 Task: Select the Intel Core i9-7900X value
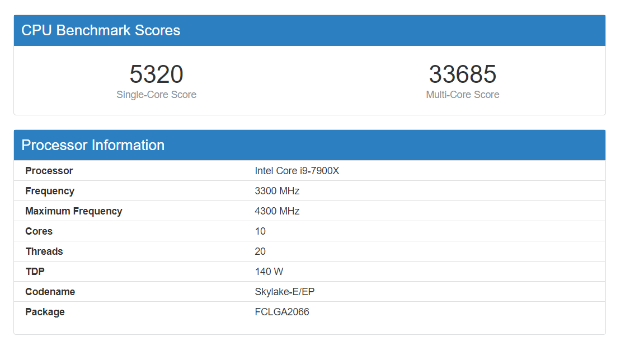(297, 171)
